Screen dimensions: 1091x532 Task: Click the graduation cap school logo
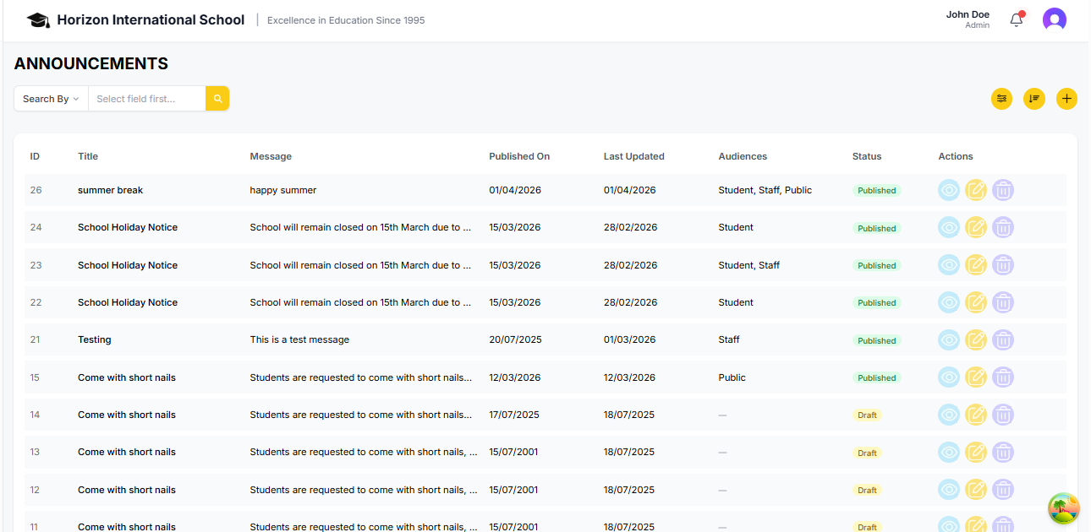(38, 19)
